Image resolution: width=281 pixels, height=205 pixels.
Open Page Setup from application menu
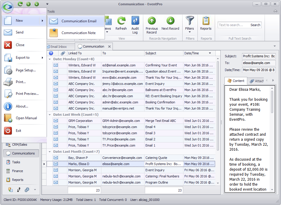pos(24,70)
